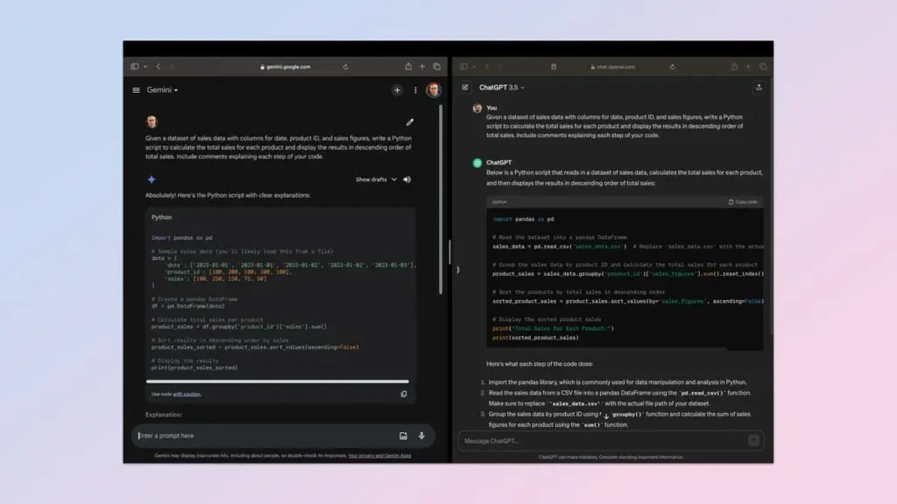This screenshot has width=897, height=504.
Task: Create a new chat in ChatGPT
Action: coord(465,87)
